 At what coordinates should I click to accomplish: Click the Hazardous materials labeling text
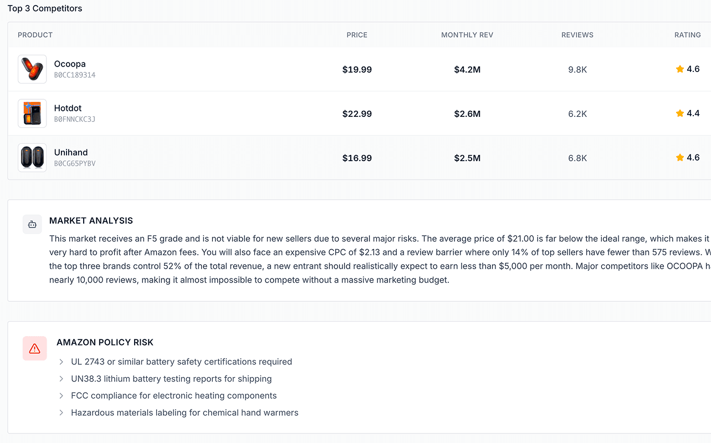(185, 413)
